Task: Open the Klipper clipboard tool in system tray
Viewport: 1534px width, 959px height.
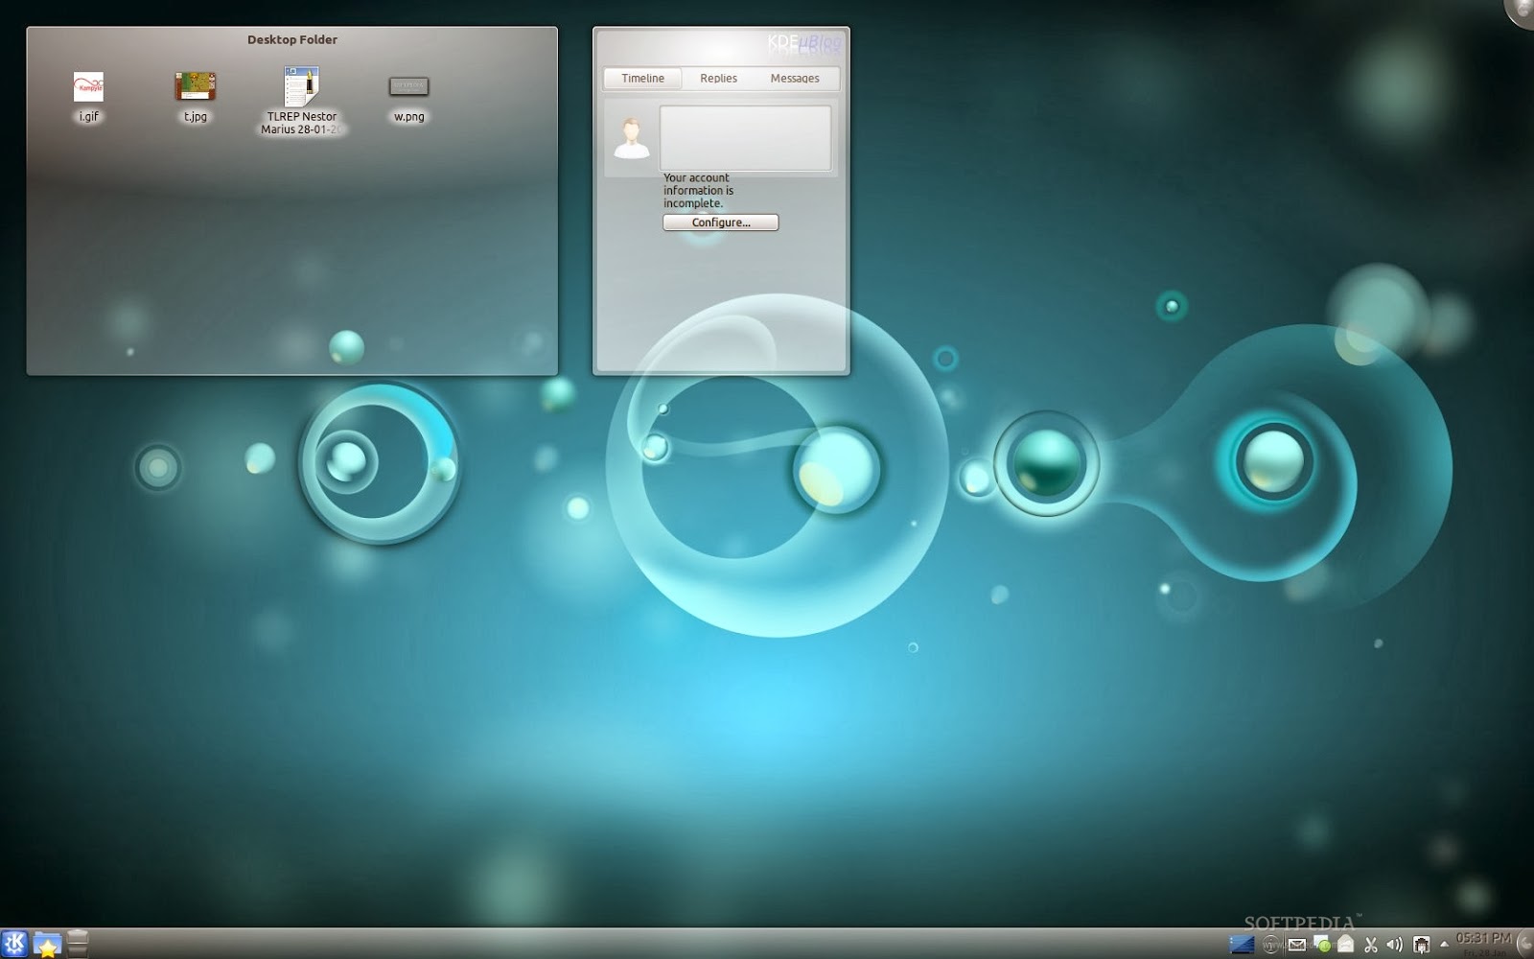Action: (x=1371, y=944)
